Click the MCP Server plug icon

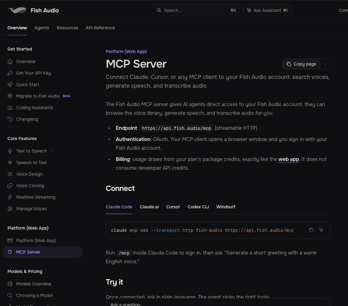click(x=10, y=252)
